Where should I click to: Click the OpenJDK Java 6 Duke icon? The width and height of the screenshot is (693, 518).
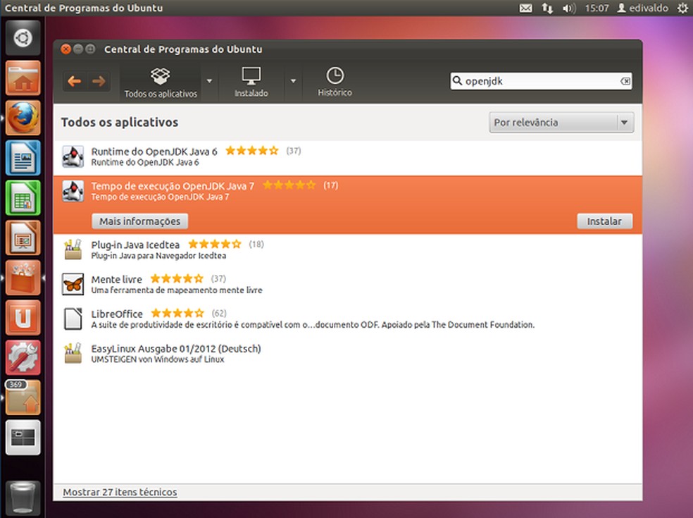73,156
